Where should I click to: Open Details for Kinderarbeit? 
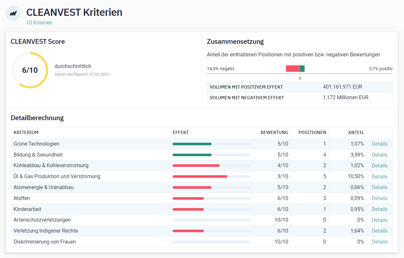click(x=379, y=209)
